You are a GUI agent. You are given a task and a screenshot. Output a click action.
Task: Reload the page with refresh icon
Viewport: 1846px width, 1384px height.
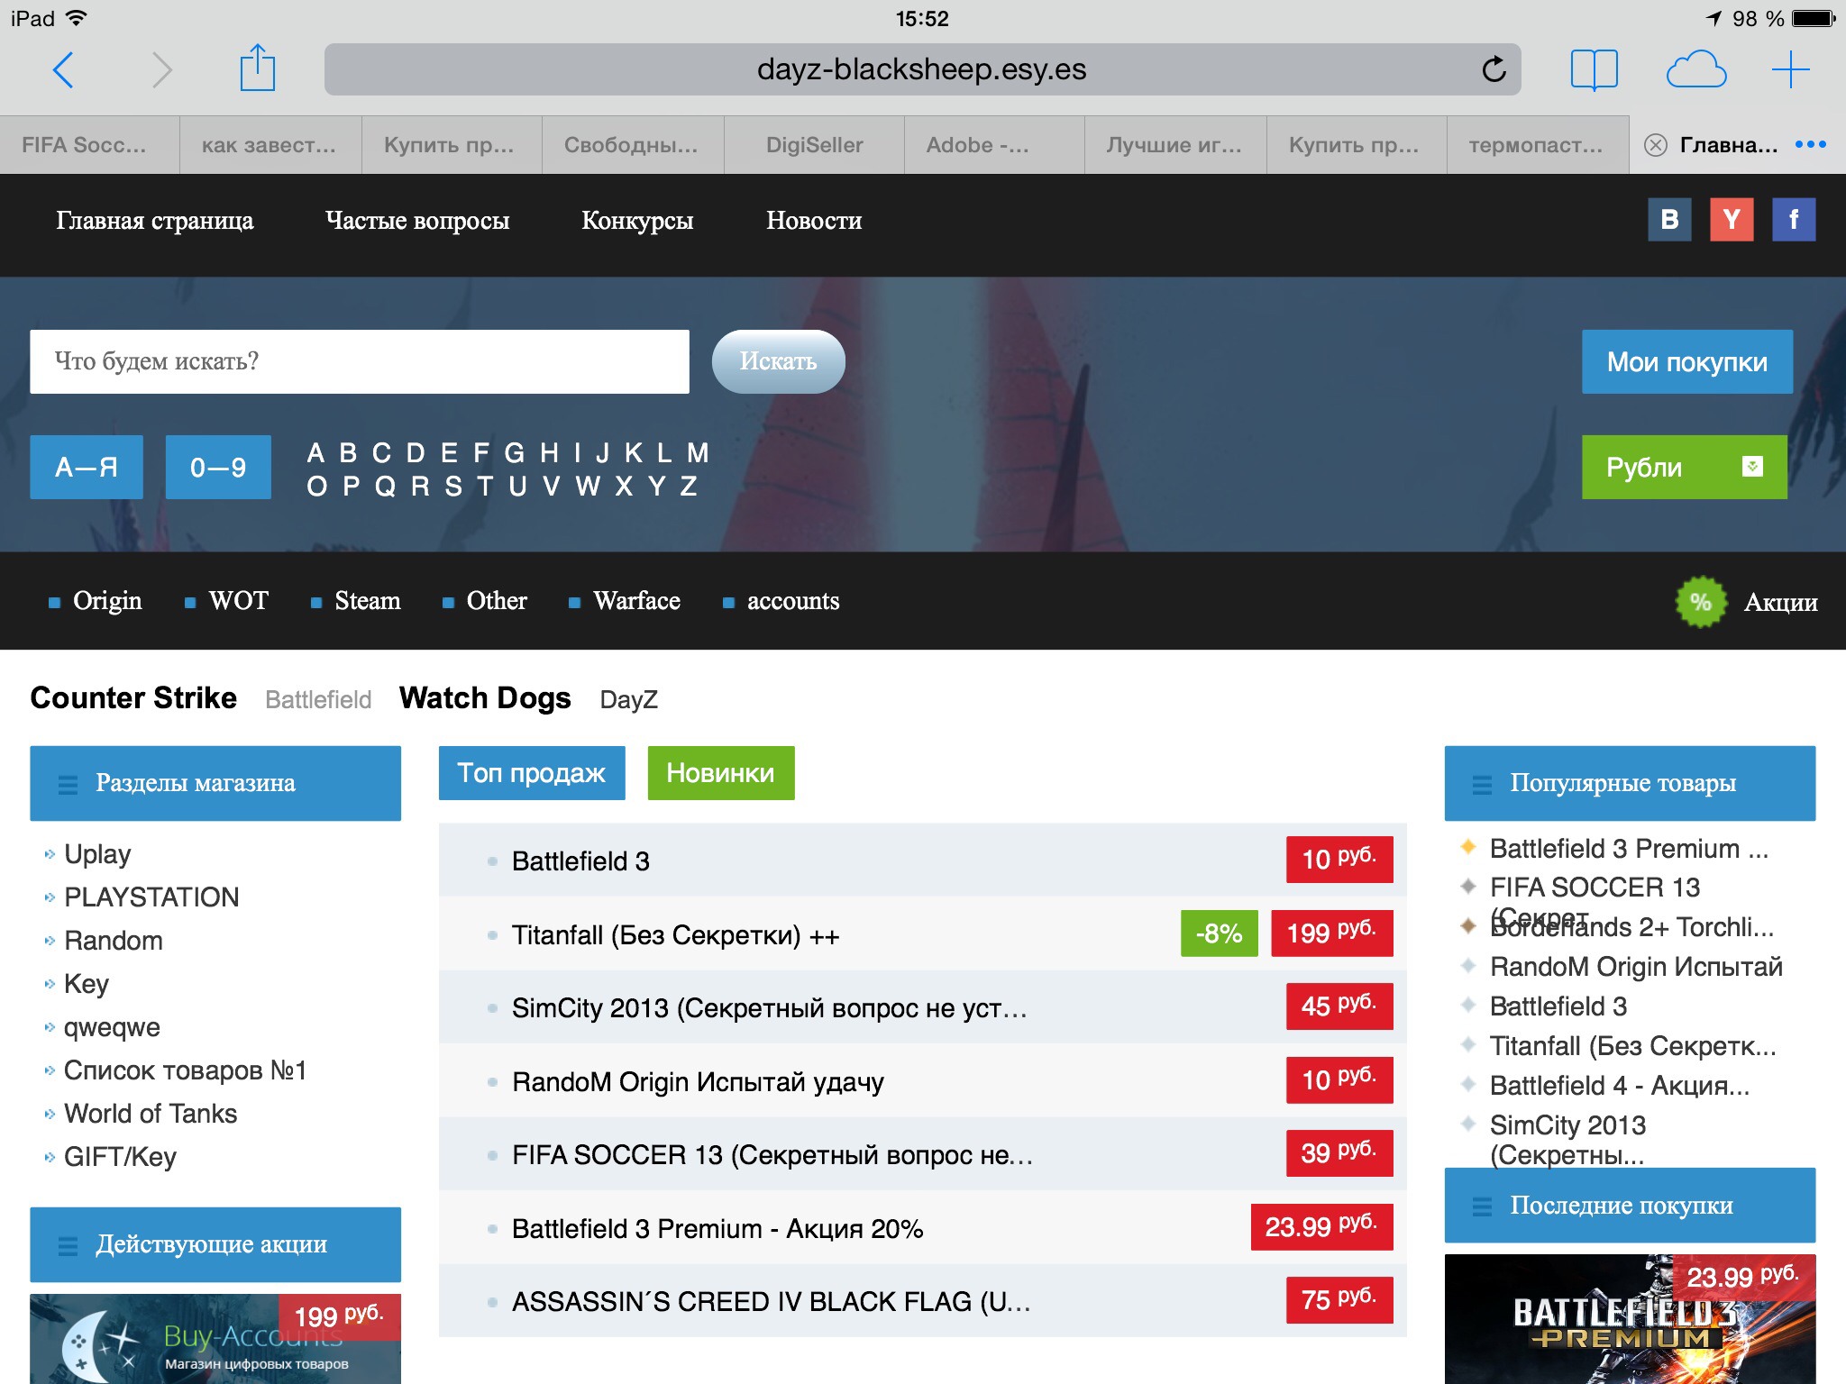pos(1494,68)
